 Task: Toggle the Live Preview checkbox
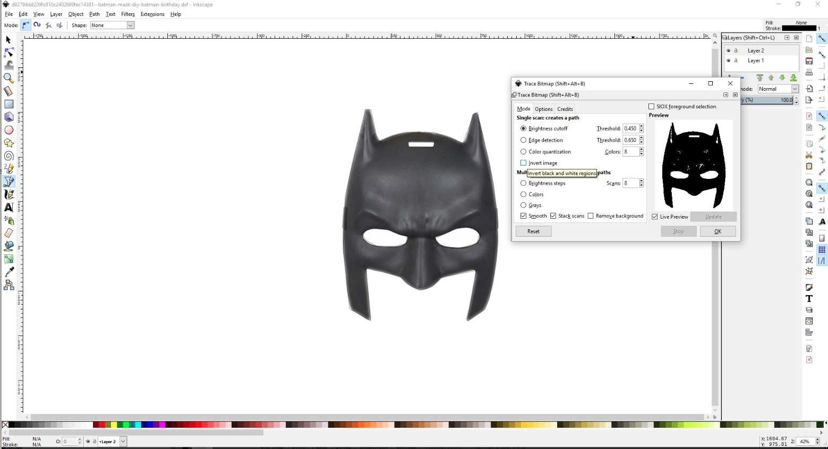tap(655, 217)
